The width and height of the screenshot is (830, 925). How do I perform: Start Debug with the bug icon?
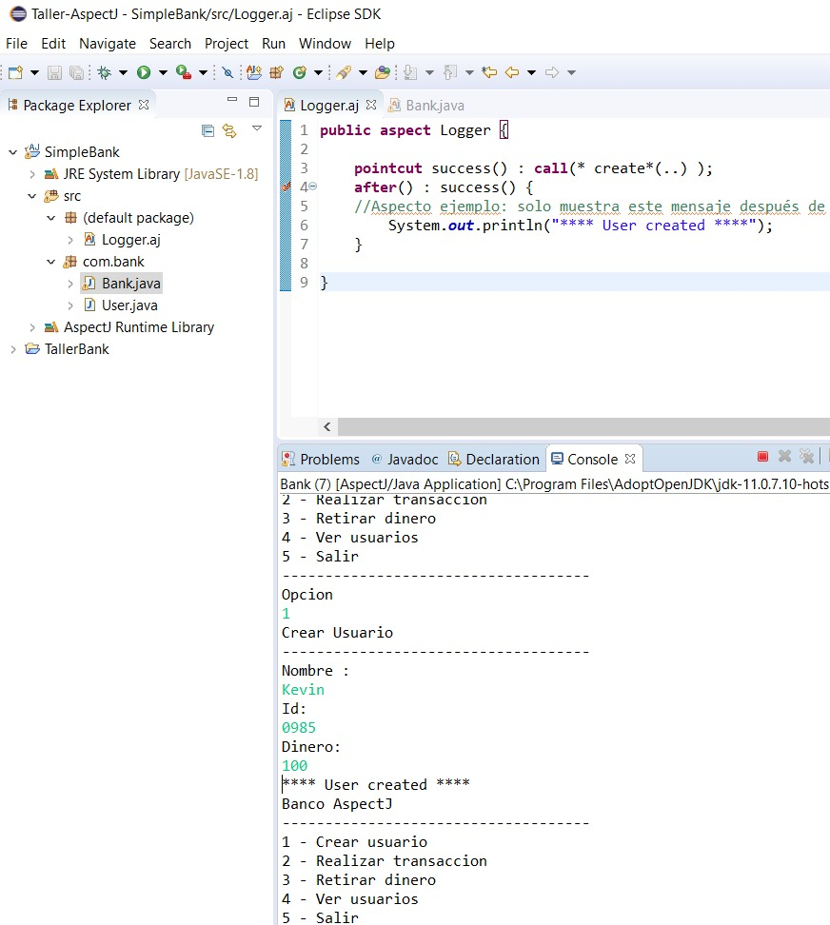coord(105,72)
